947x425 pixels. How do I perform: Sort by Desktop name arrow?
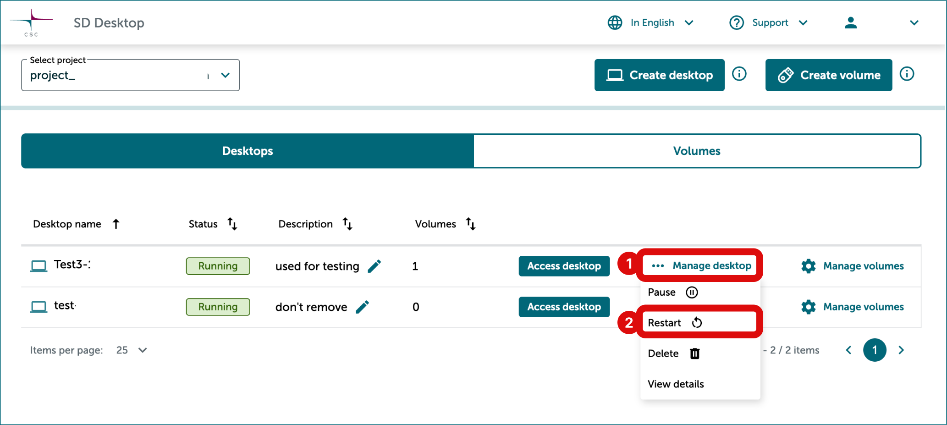tap(116, 224)
